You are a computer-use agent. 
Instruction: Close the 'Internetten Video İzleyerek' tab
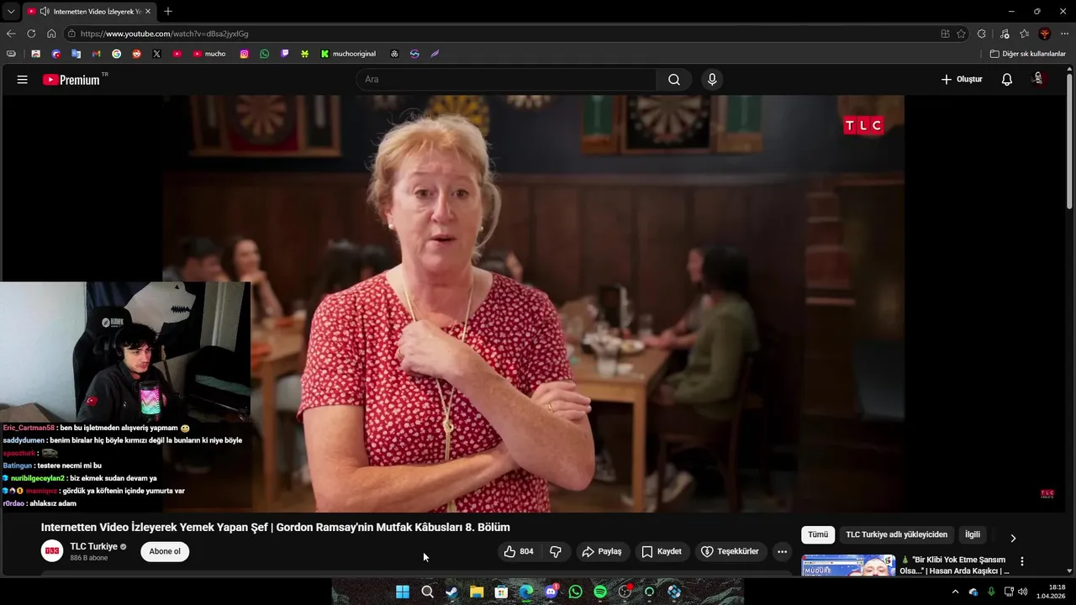pos(148,12)
